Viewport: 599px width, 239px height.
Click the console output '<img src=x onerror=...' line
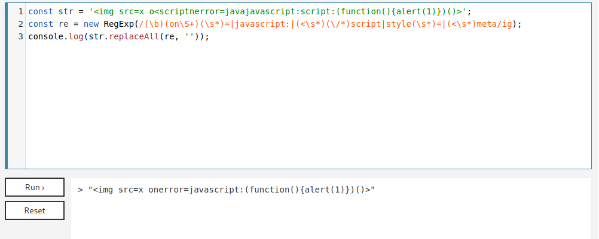(x=232, y=190)
